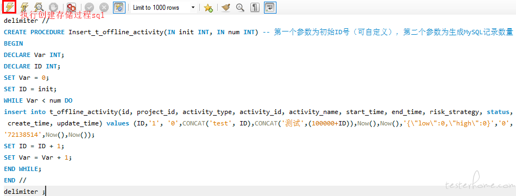Viewport: 516px width, 196px height.
Task: Click the 'SET Var = 0;' line
Action: click(x=26, y=78)
